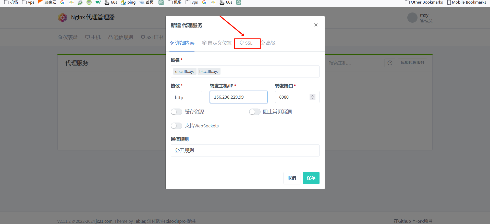
Task: Click the 取消 button
Action: pyautogui.click(x=292, y=178)
